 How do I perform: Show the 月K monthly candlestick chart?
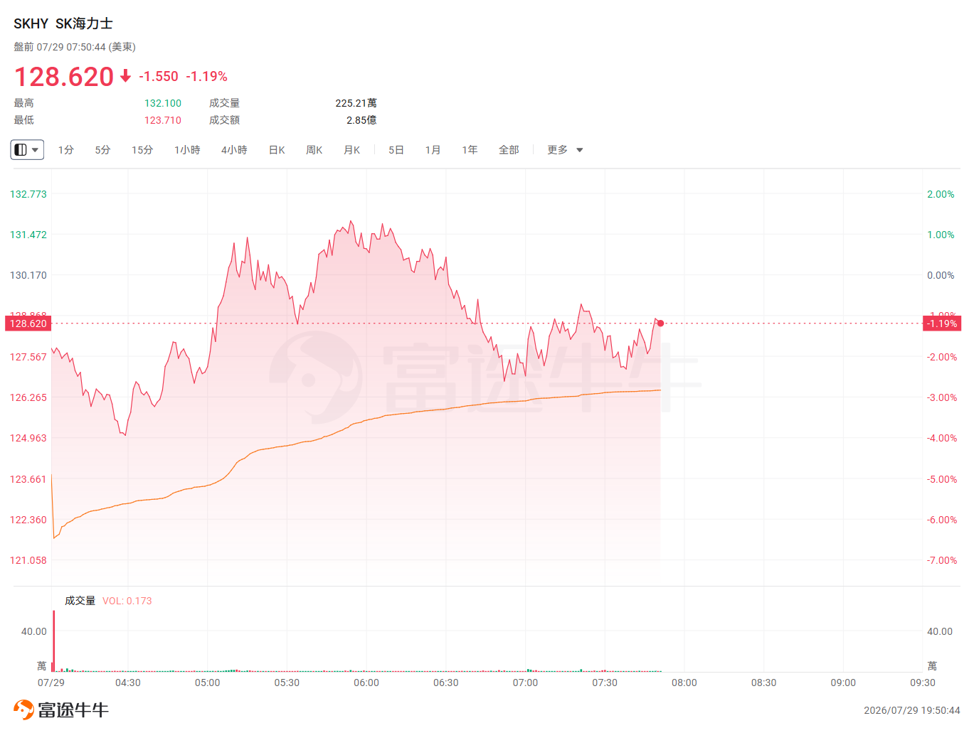(x=352, y=150)
